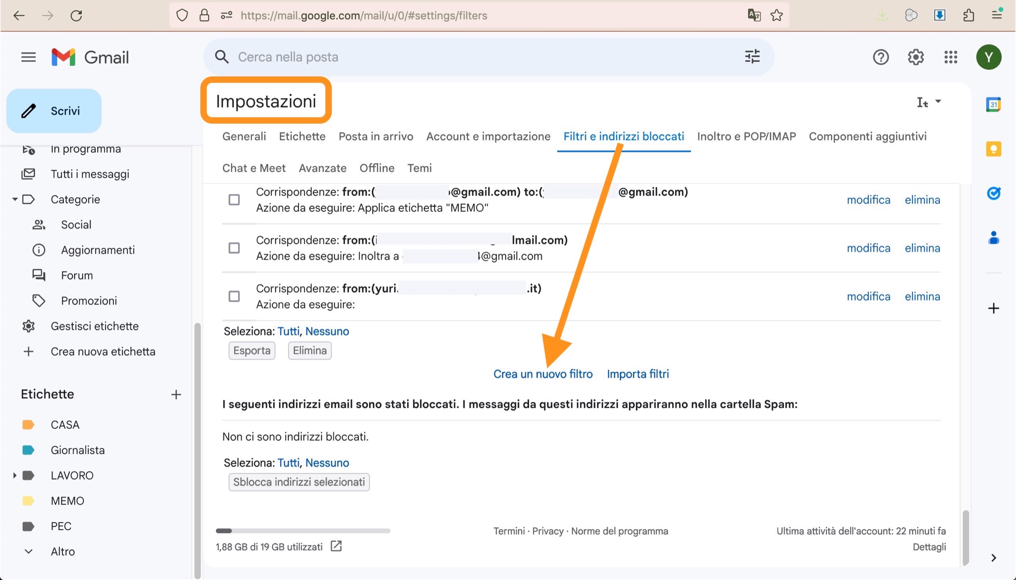Click Crea un nuovo filtro link
Image resolution: width=1016 pixels, height=580 pixels.
coord(543,374)
